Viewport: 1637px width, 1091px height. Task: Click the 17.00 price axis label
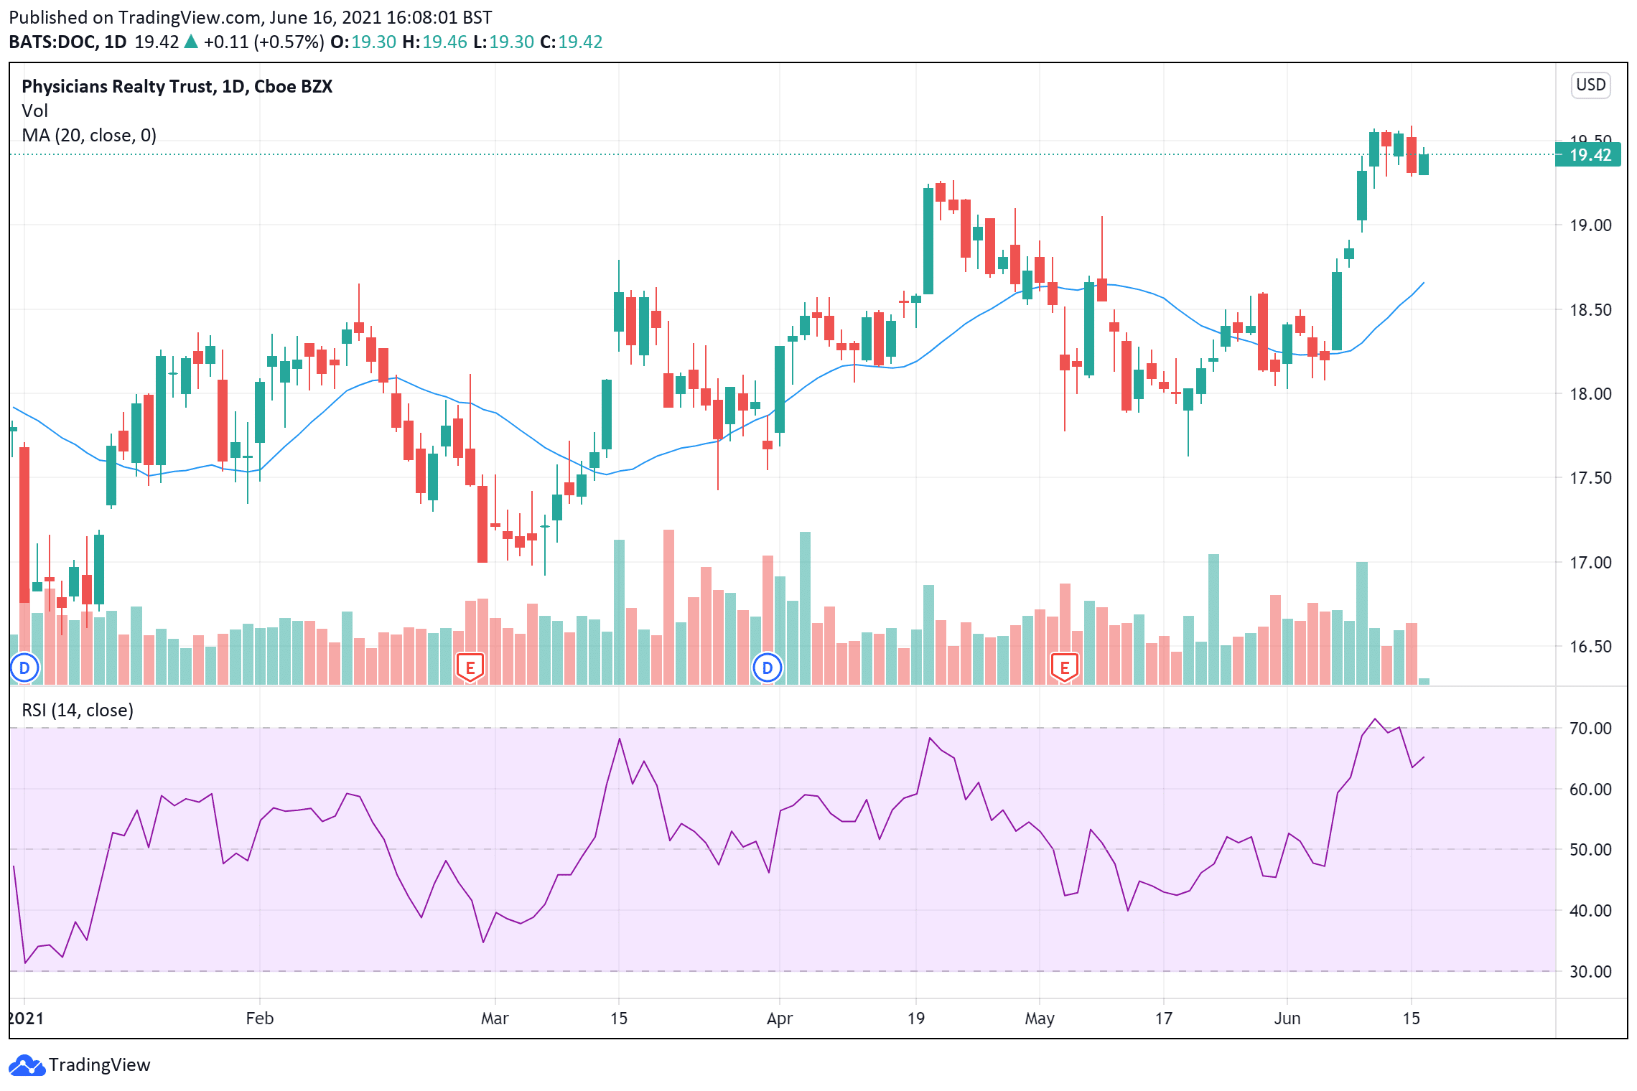(1590, 563)
